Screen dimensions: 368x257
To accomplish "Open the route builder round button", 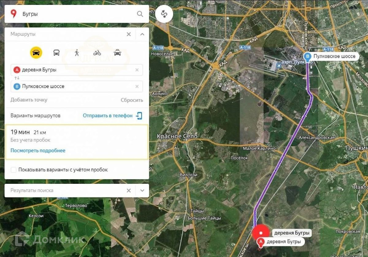I will (164, 14).
